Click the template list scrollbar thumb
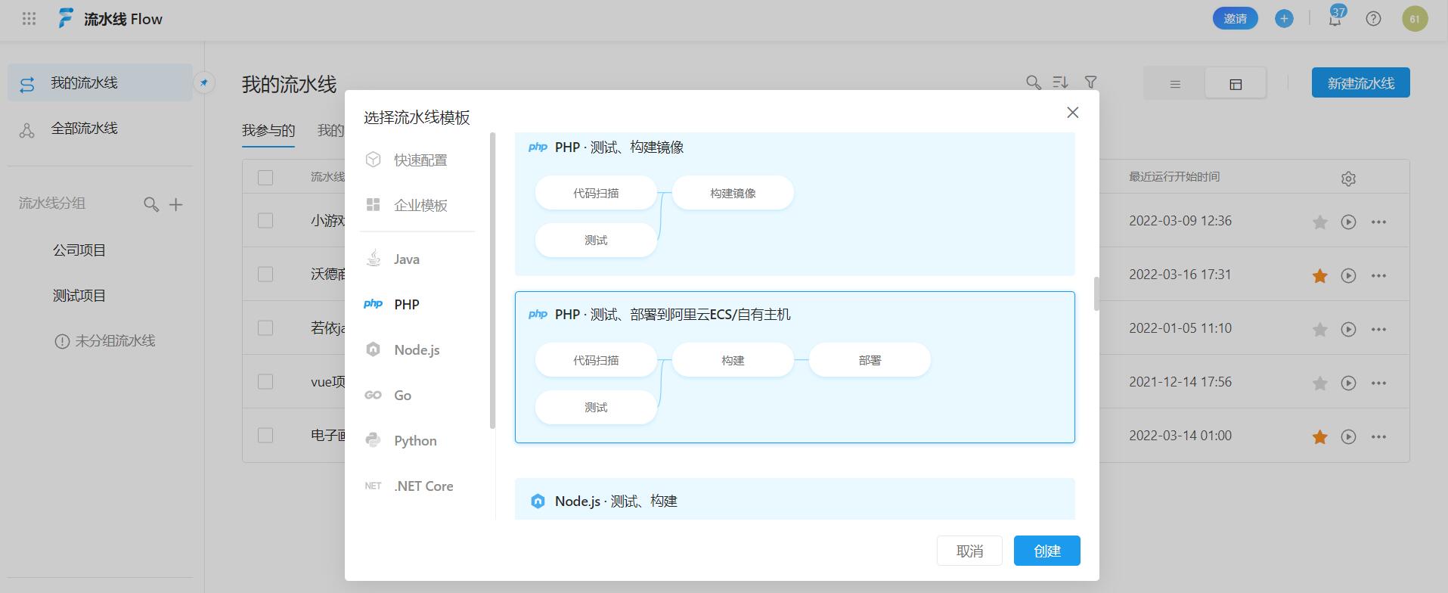Image resolution: width=1448 pixels, height=593 pixels. tap(1096, 293)
